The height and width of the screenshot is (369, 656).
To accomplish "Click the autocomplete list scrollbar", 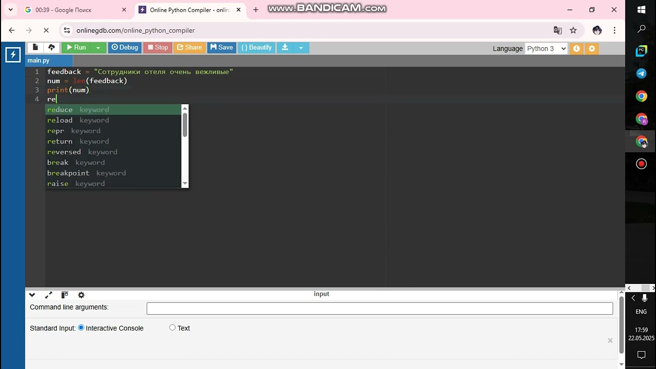I will 185,125.
